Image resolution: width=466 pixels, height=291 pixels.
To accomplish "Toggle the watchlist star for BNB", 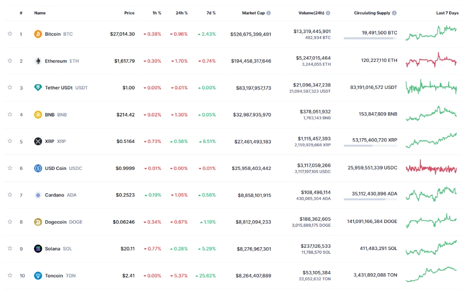I will (9, 115).
